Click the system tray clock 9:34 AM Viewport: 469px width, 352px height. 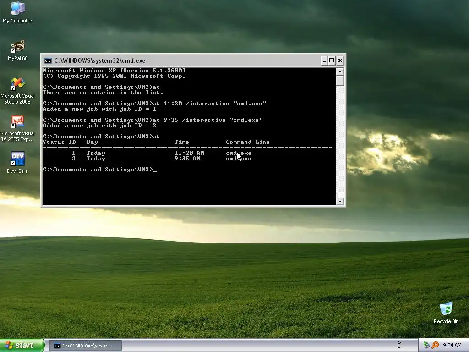(x=452, y=346)
